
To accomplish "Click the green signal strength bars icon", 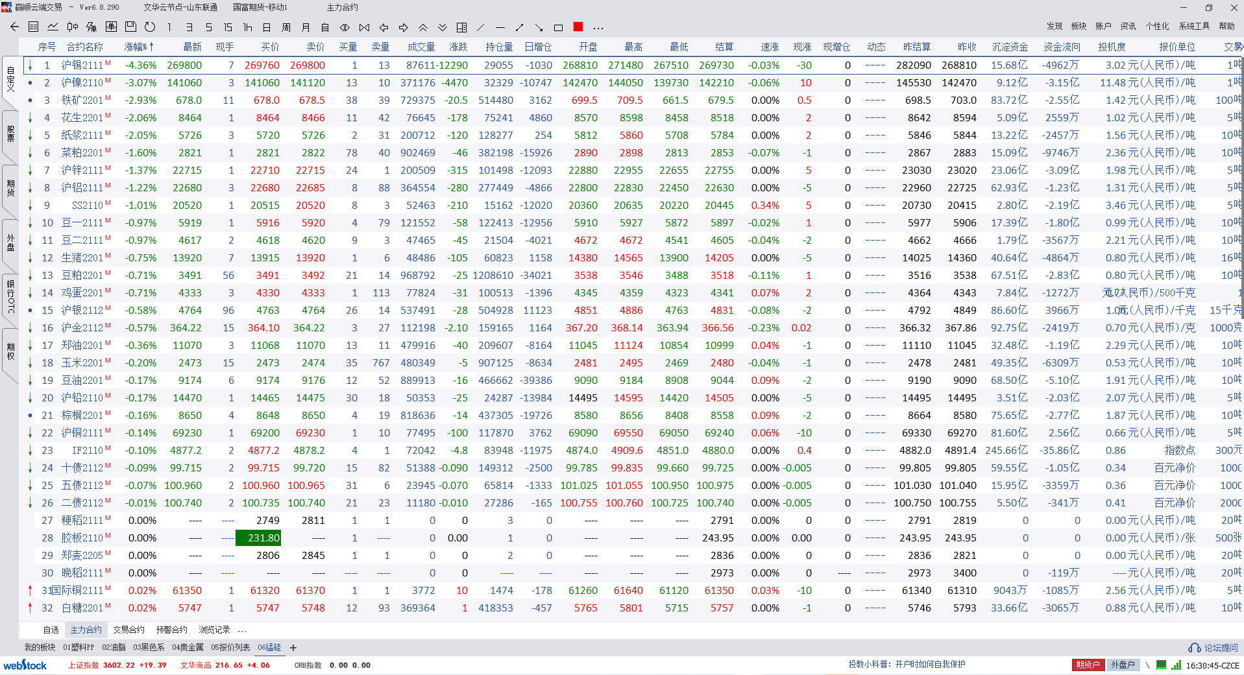I will pyautogui.click(x=1176, y=665).
